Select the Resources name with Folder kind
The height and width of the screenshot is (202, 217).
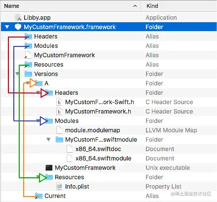point(69,177)
